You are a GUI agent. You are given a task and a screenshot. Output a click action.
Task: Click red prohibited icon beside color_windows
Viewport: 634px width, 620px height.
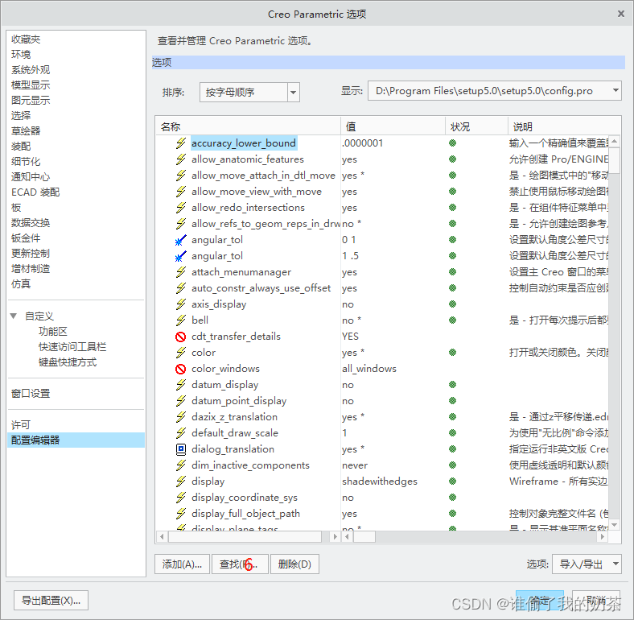click(181, 369)
